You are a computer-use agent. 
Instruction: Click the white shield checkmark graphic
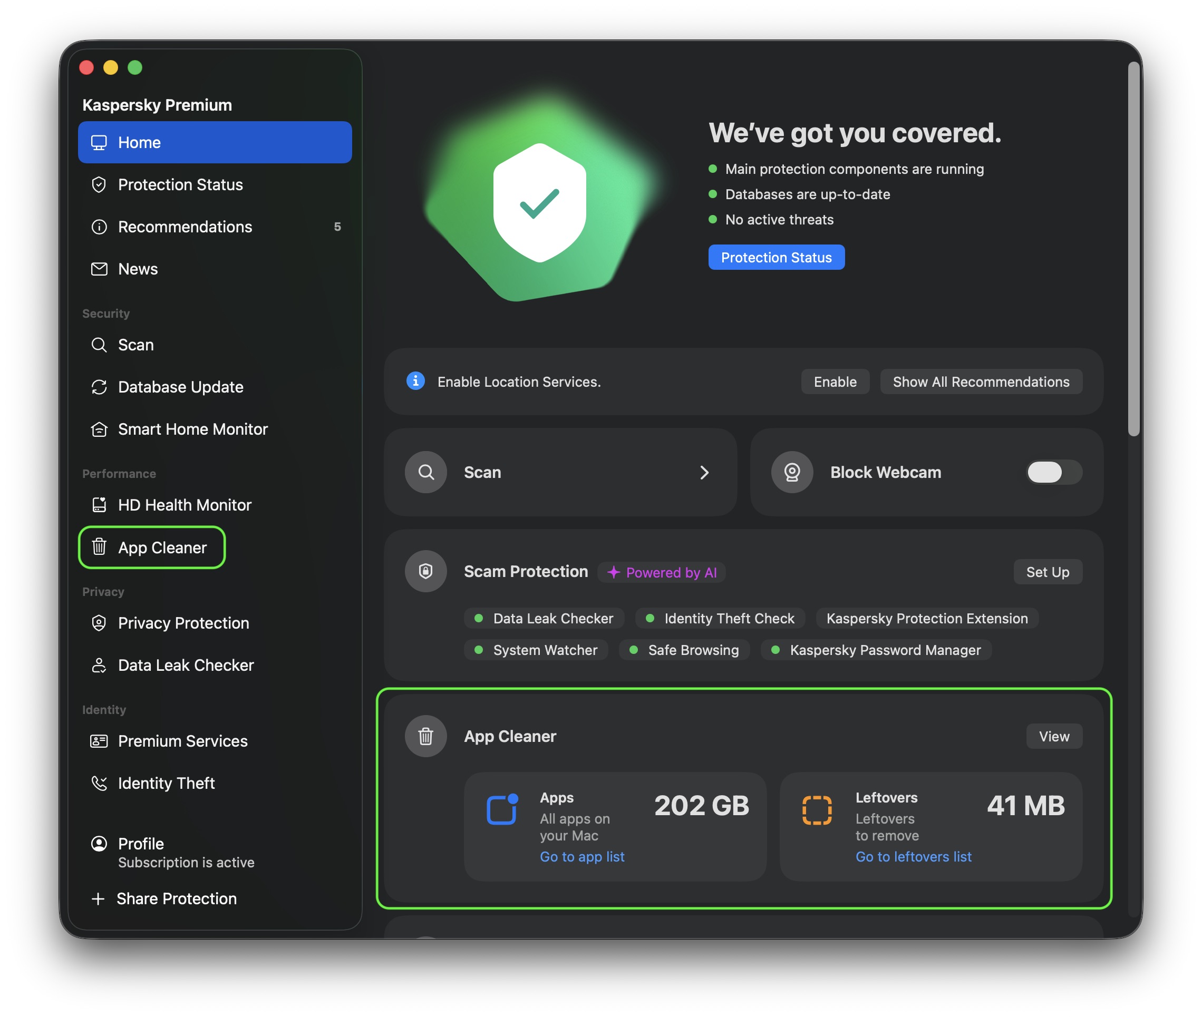(x=540, y=202)
